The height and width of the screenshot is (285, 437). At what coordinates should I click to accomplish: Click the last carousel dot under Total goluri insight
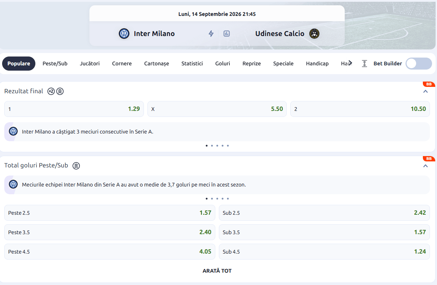tap(228, 198)
